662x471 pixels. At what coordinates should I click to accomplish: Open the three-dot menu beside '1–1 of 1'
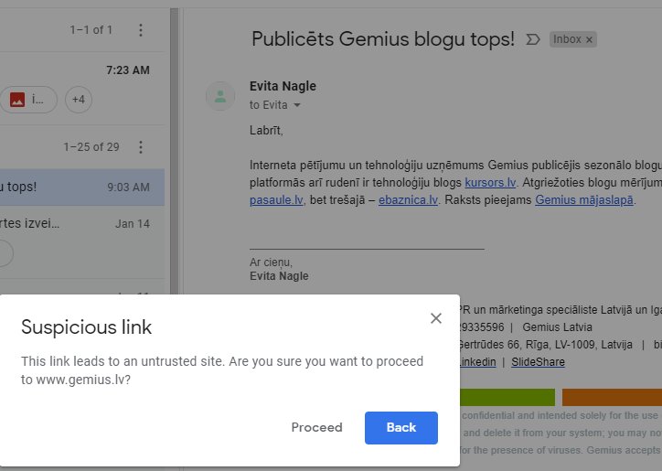[141, 30]
